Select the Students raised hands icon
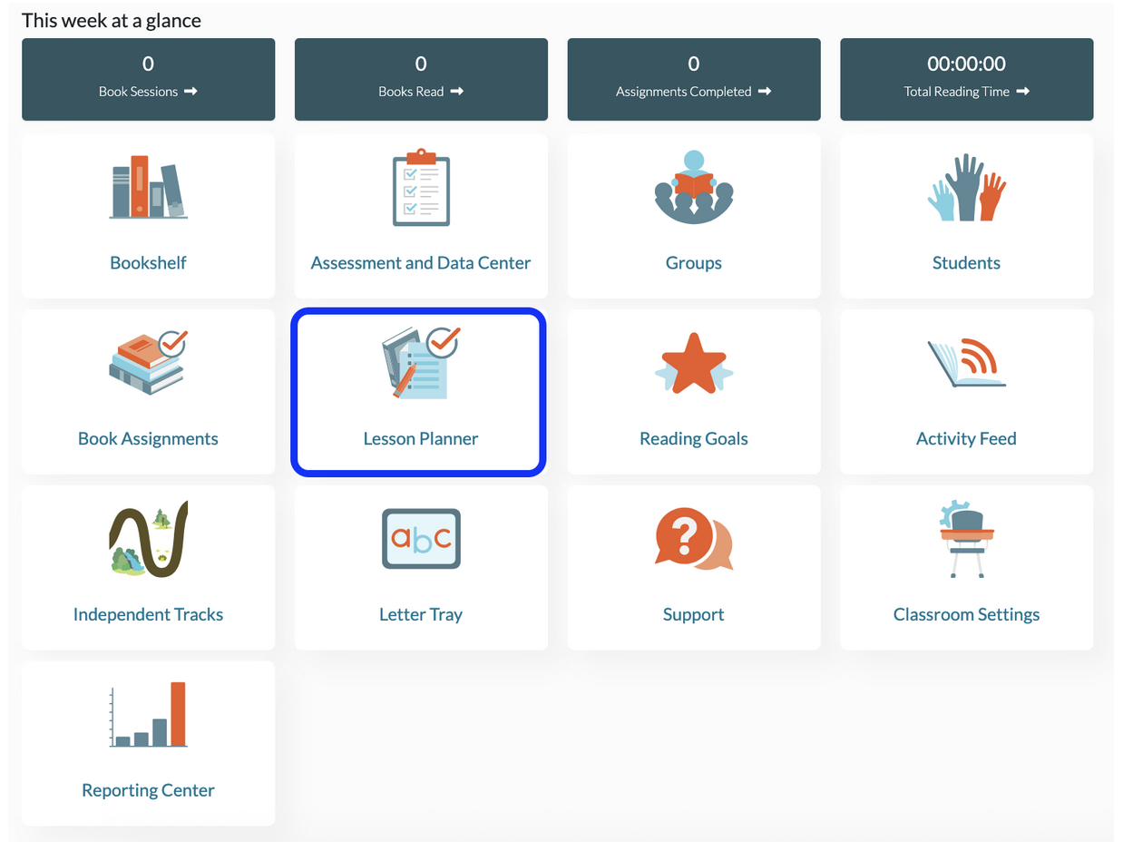 point(967,188)
